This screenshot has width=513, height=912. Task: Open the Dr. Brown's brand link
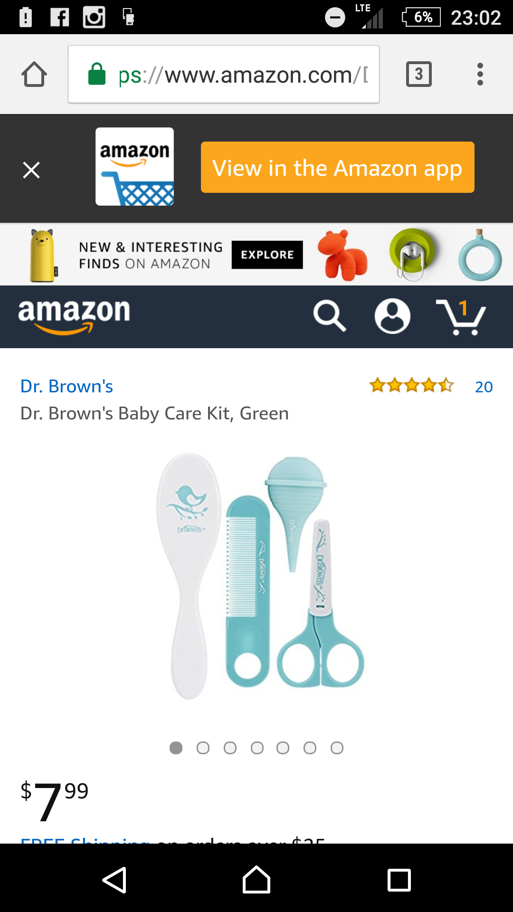tap(66, 386)
